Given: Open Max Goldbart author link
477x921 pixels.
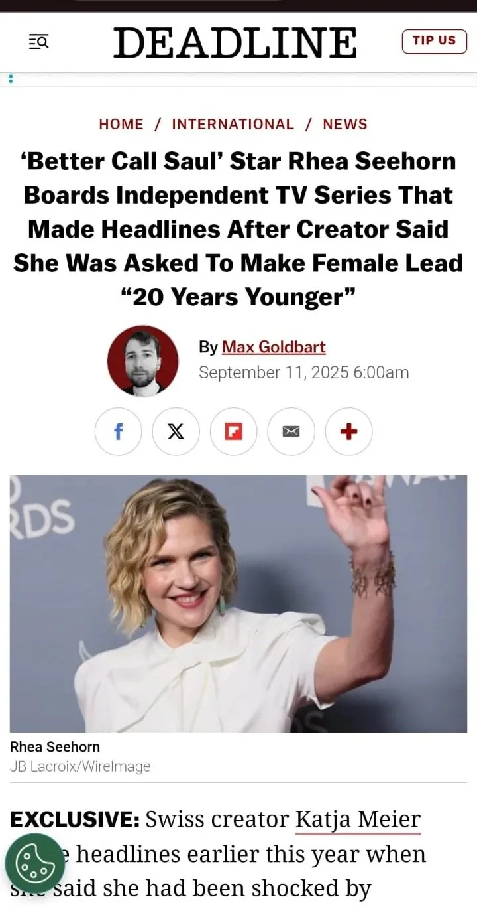Looking at the screenshot, I should pyautogui.click(x=274, y=347).
